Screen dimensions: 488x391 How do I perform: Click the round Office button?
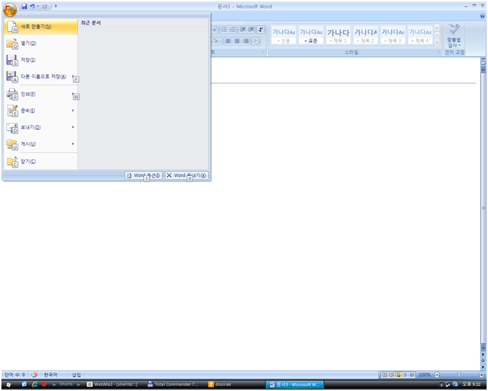[x=10, y=9]
